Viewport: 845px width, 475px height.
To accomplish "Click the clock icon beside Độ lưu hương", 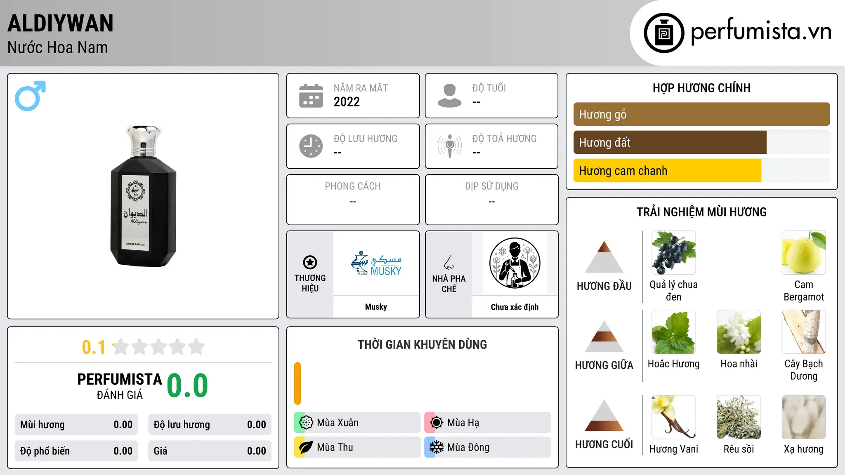I will 311,146.
